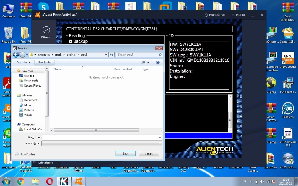Open Pictures library in navigation pane

coord(29,110)
